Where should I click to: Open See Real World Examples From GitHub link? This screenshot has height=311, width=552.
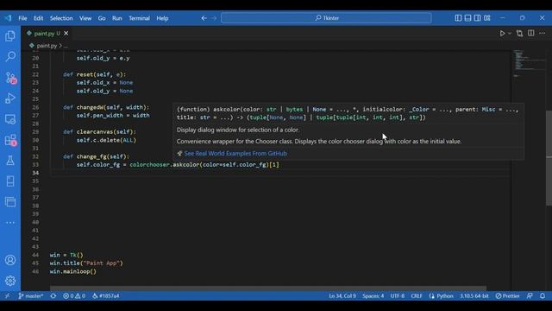pos(235,154)
